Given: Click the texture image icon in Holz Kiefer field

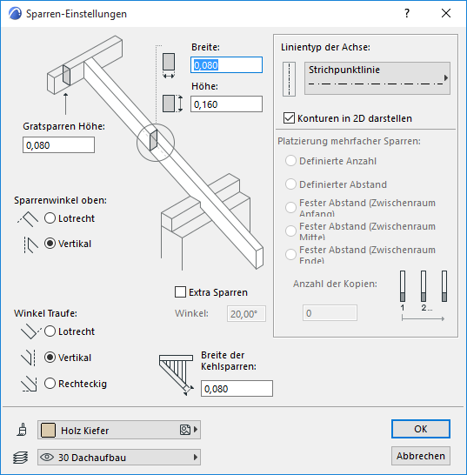Looking at the screenshot, I should pyautogui.click(x=185, y=430).
